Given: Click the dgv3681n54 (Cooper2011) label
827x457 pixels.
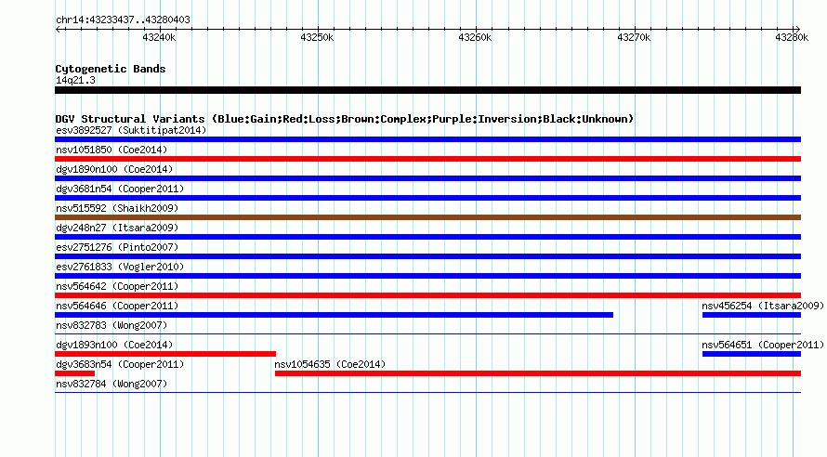Looking at the screenshot, I should click(x=120, y=189).
